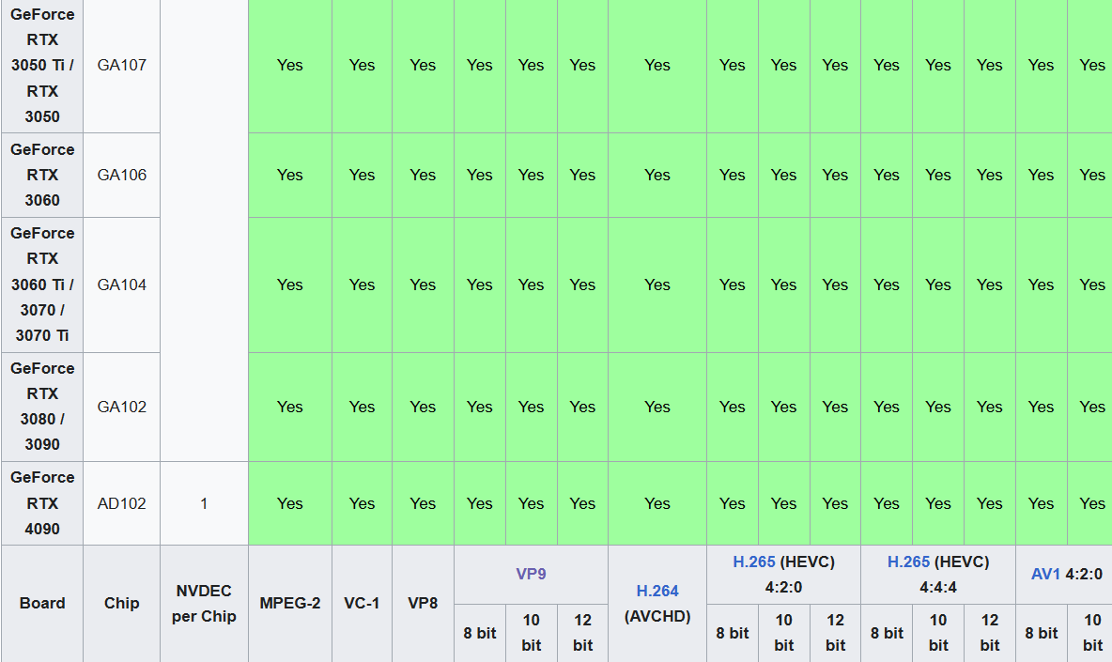Click H.264 Yes cell in GA107 row
Image resolution: width=1112 pixels, height=662 pixels.
[x=657, y=65]
